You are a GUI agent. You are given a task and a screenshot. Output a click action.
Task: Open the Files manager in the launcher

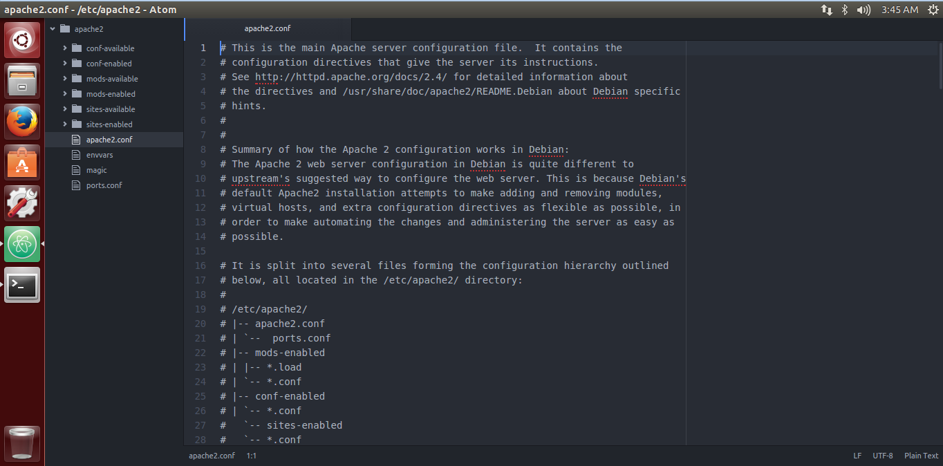point(22,81)
